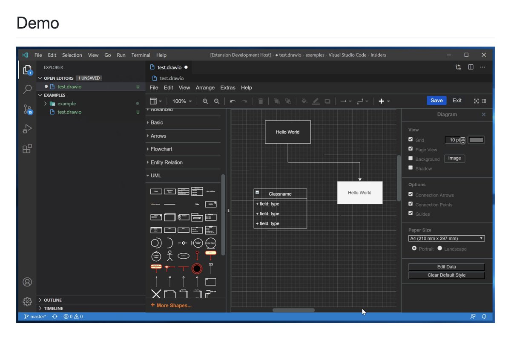Click the Zoom Out magnifier icon
This screenshot has width=511, height=341.
tap(216, 101)
